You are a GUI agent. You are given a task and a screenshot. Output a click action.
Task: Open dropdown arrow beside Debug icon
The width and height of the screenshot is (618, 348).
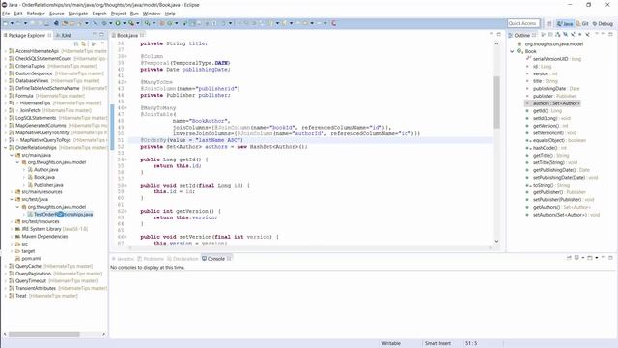coord(111,23)
